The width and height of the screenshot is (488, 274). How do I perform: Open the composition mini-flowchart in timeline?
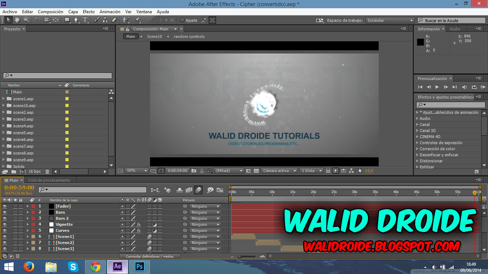[155, 190]
